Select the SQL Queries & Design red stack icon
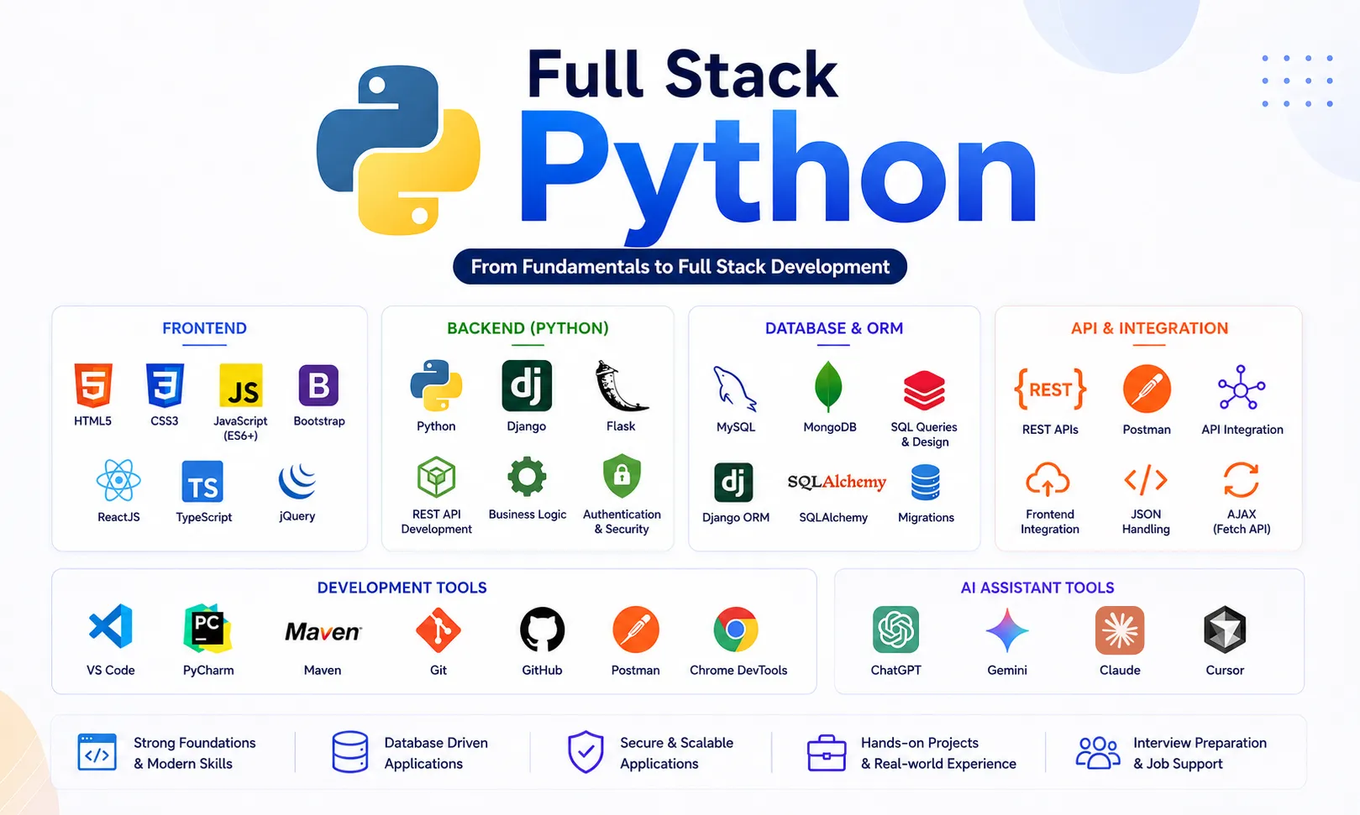 (924, 390)
